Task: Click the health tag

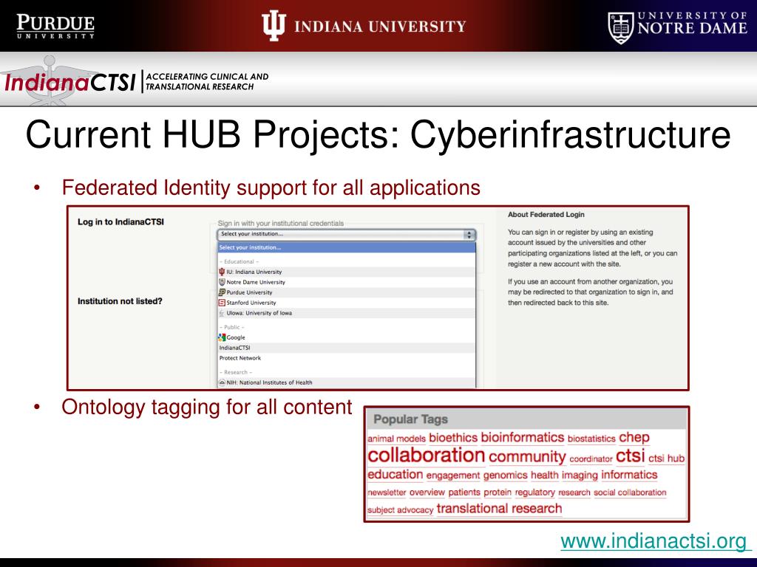Action: coord(545,475)
